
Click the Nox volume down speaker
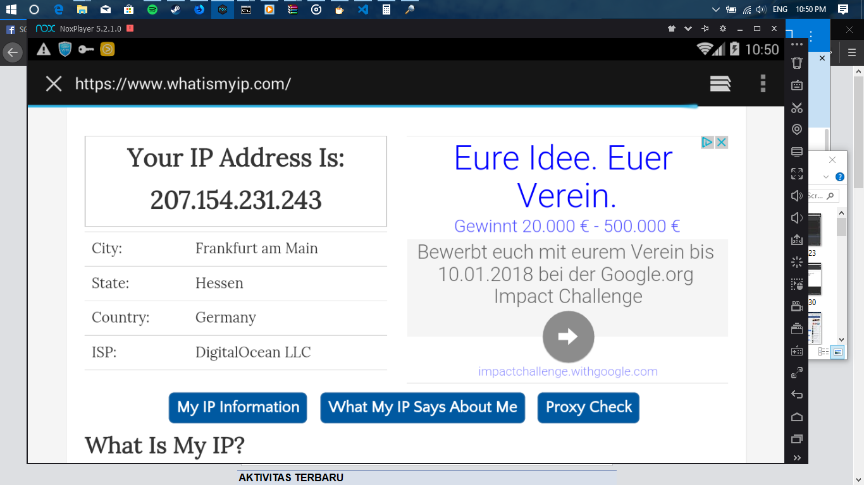(x=797, y=218)
